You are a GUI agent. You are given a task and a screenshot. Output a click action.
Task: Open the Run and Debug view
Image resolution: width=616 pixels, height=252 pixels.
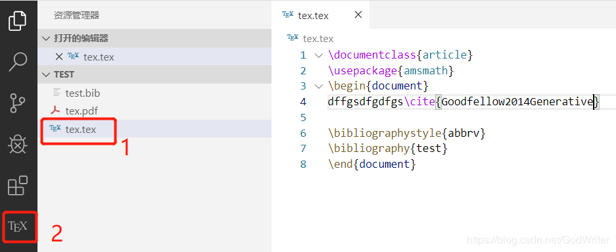[x=18, y=145]
